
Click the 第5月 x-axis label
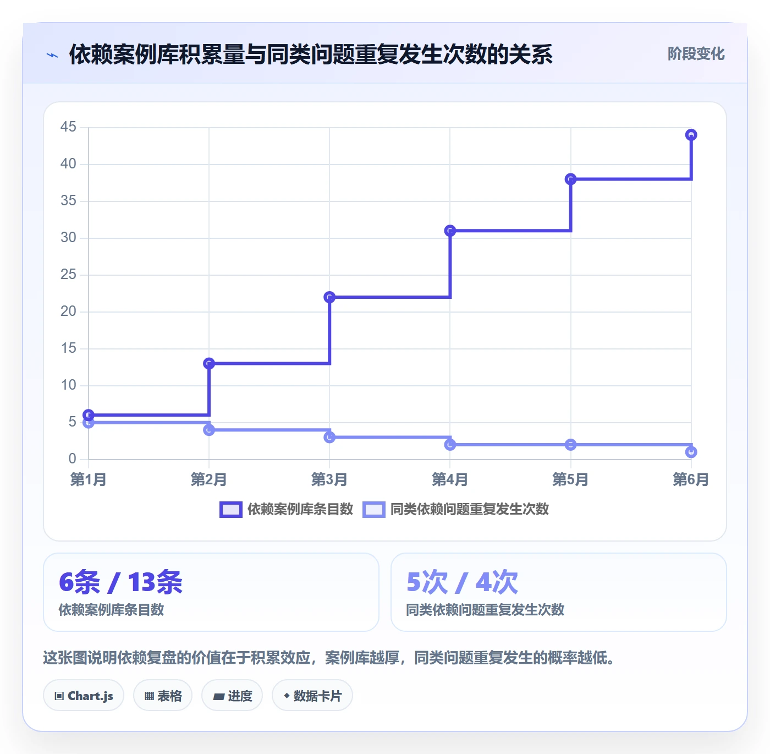point(570,479)
